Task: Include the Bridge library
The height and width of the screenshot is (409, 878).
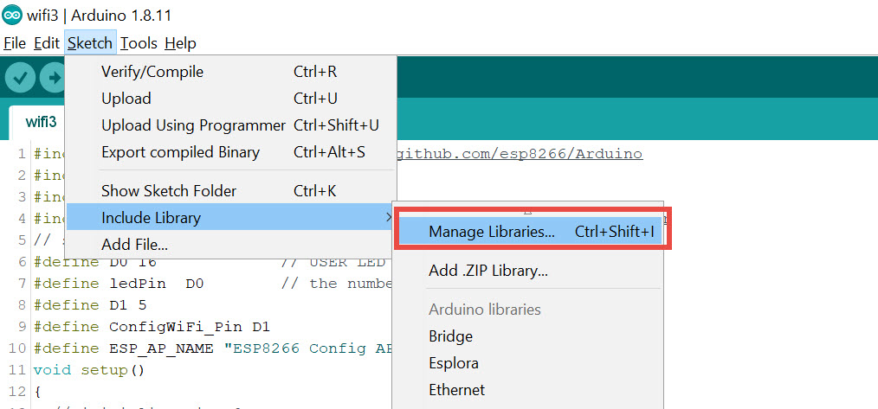Action: click(x=527, y=336)
